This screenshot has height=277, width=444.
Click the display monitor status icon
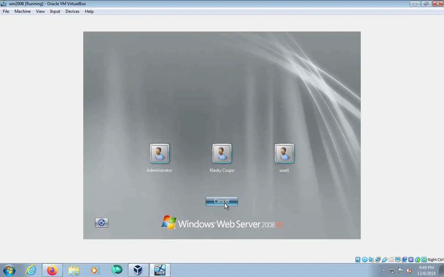pyautogui.click(x=398, y=260)
